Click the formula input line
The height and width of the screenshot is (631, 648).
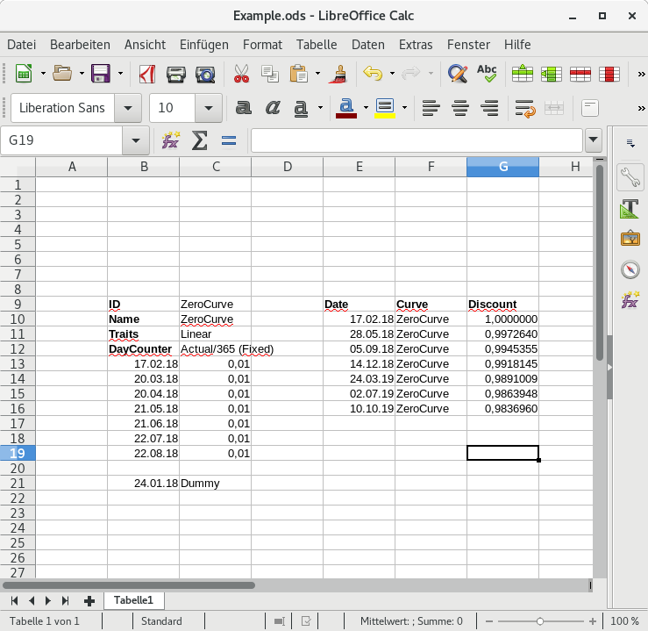417,140
